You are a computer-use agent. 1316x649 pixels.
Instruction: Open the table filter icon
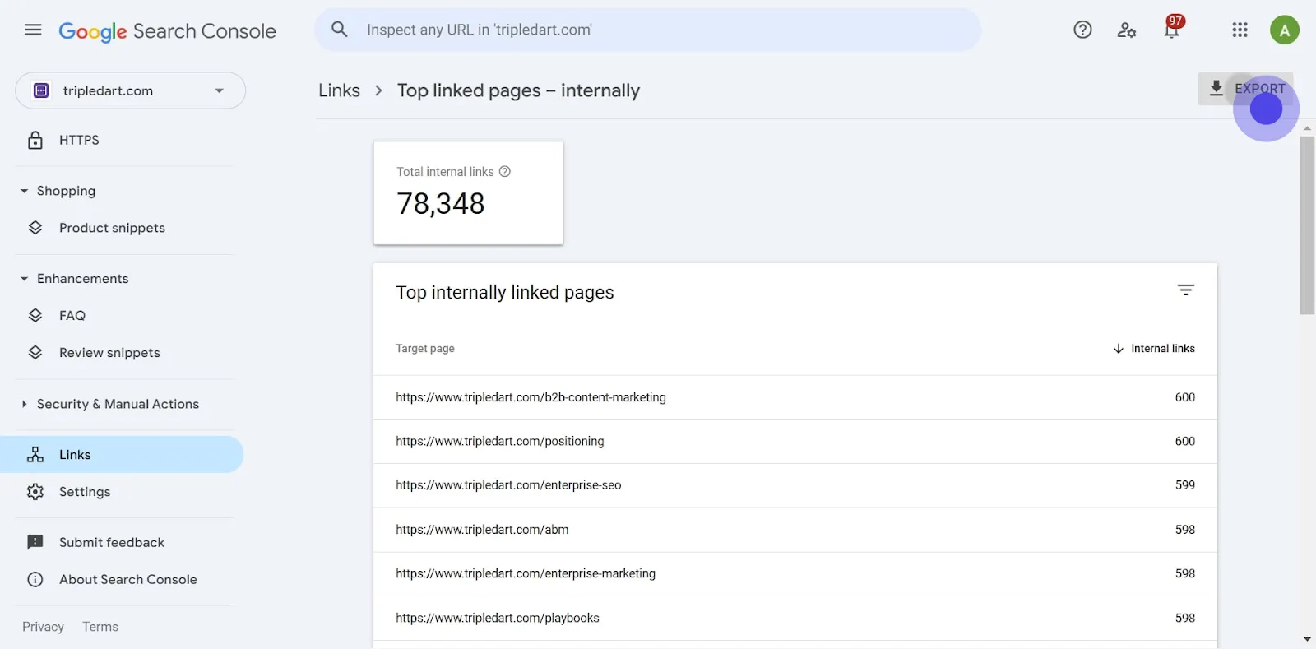[1185, 290]
